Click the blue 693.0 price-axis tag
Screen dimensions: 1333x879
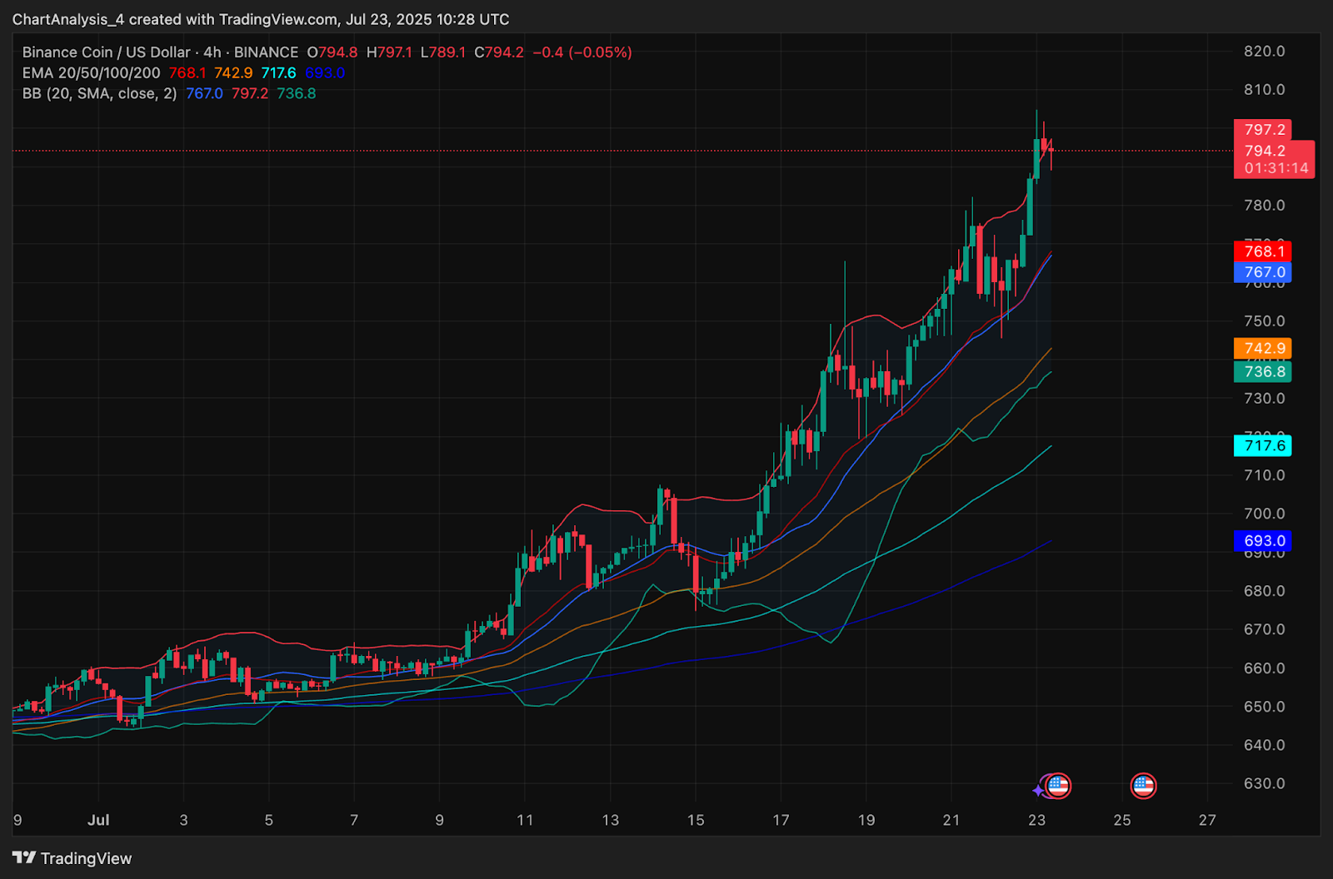[1263, 541]
